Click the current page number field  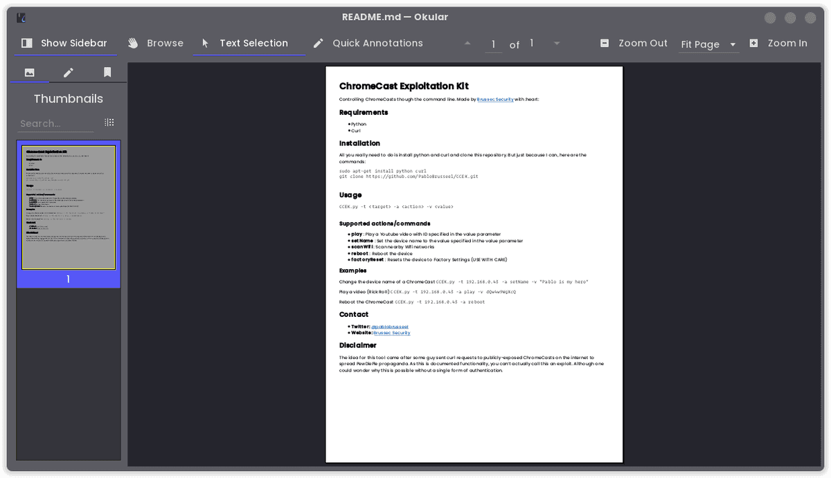(x=493, y=44)
